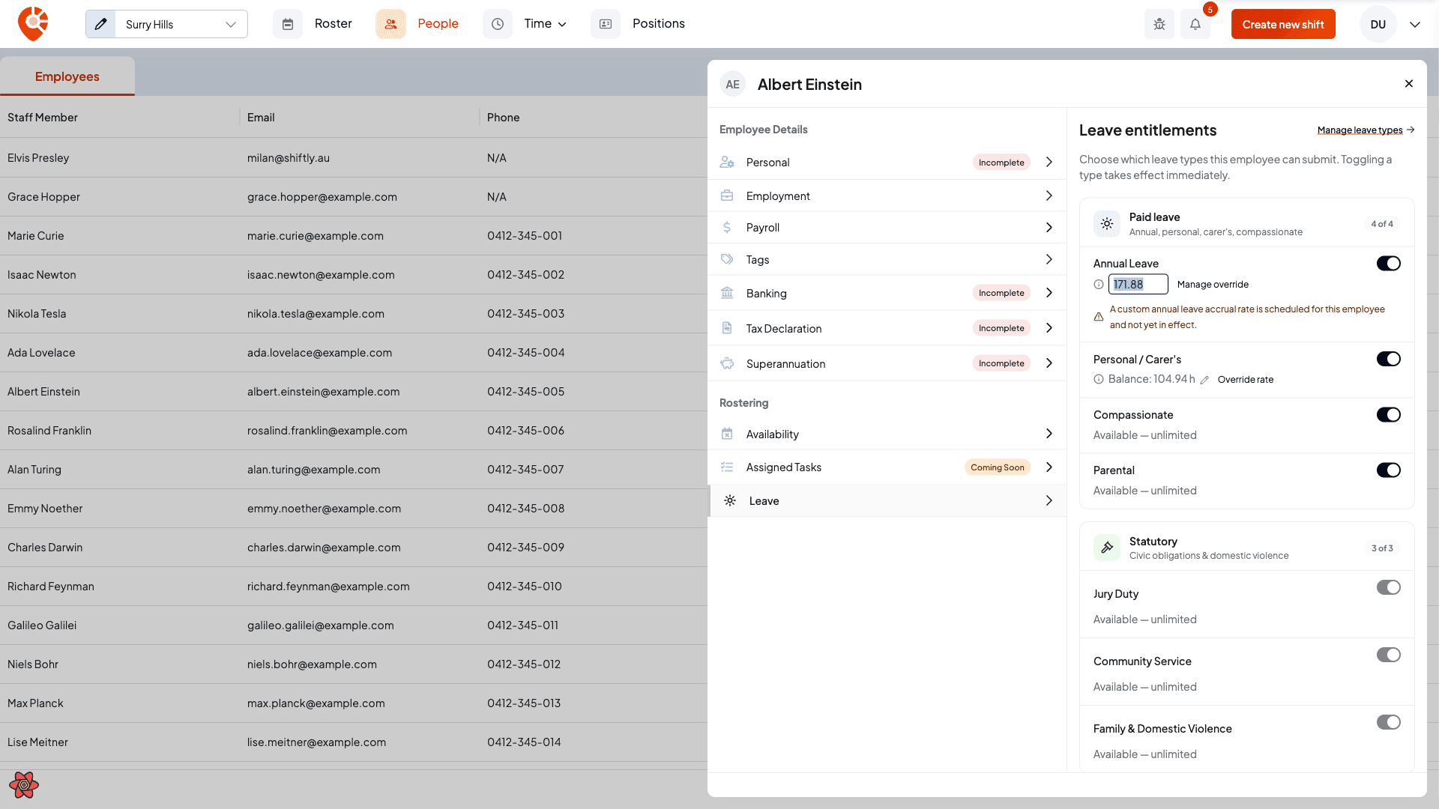Image resolution: width=1439 pixels, height=809 pixels.
Task: Open the bug report icon
Action: (x=1159, y=24)
